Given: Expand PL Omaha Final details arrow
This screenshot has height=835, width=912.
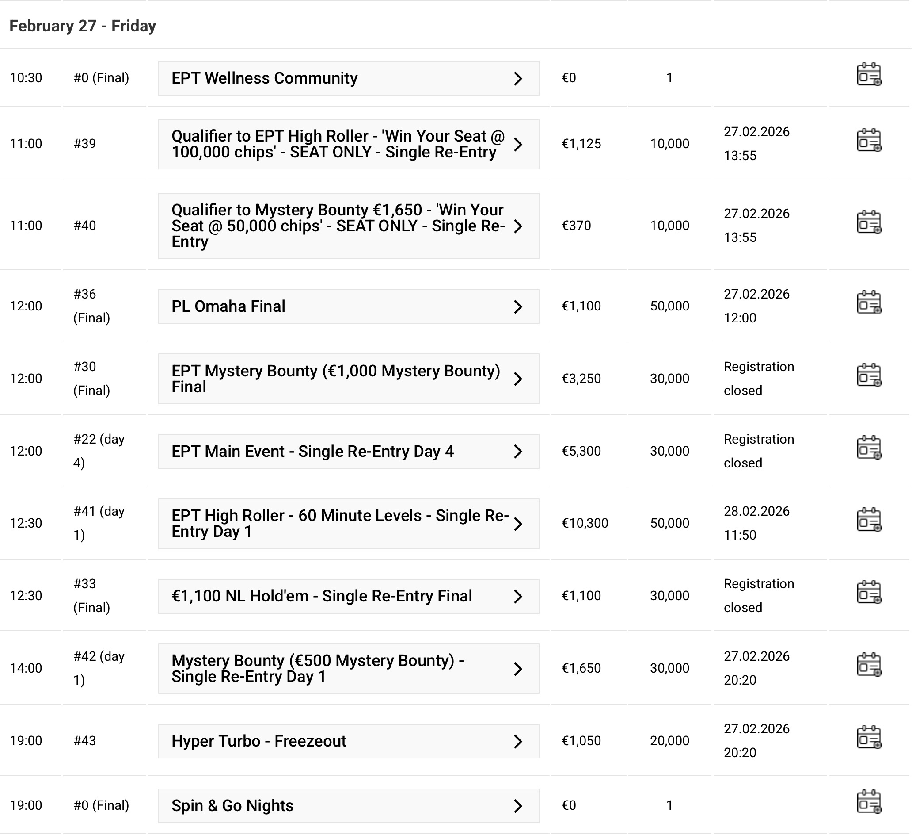Looking at the screenshot, I should coord(518,307).
